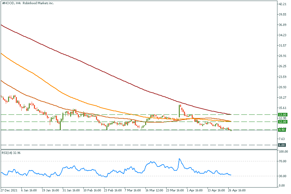Click the tall green late-March spike candle
The height and width of the screenshot is (194, 291).
(x=179, y=111)
